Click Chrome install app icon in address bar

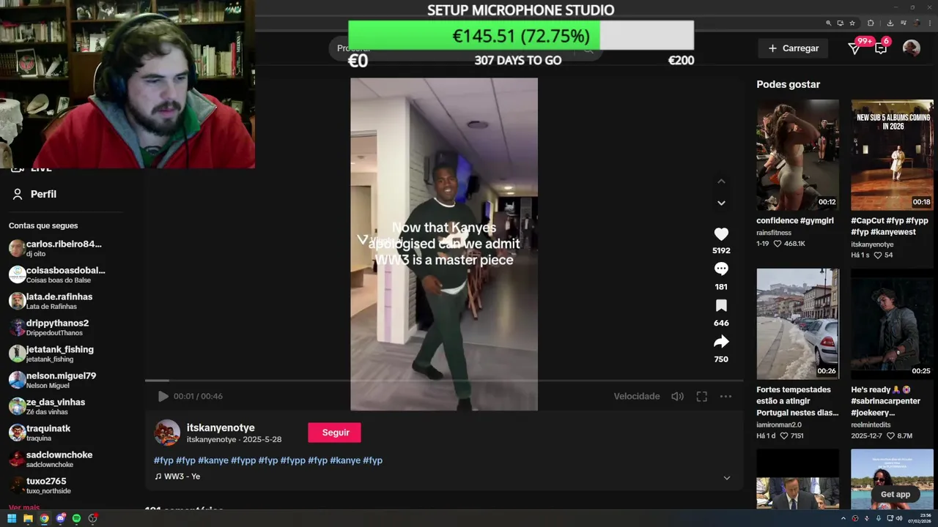841,23
